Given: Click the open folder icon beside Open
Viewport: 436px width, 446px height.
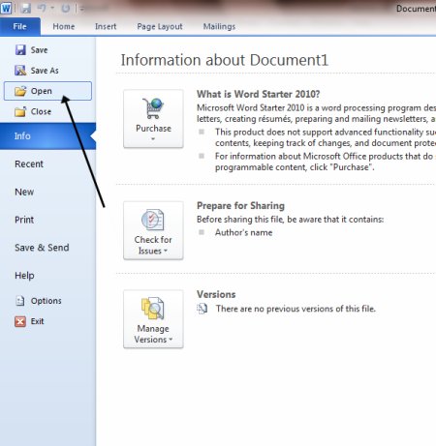Looking at the screenshot, I should point(20,91).
